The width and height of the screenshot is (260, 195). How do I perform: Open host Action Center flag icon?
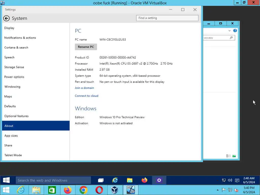pos(224,190)
